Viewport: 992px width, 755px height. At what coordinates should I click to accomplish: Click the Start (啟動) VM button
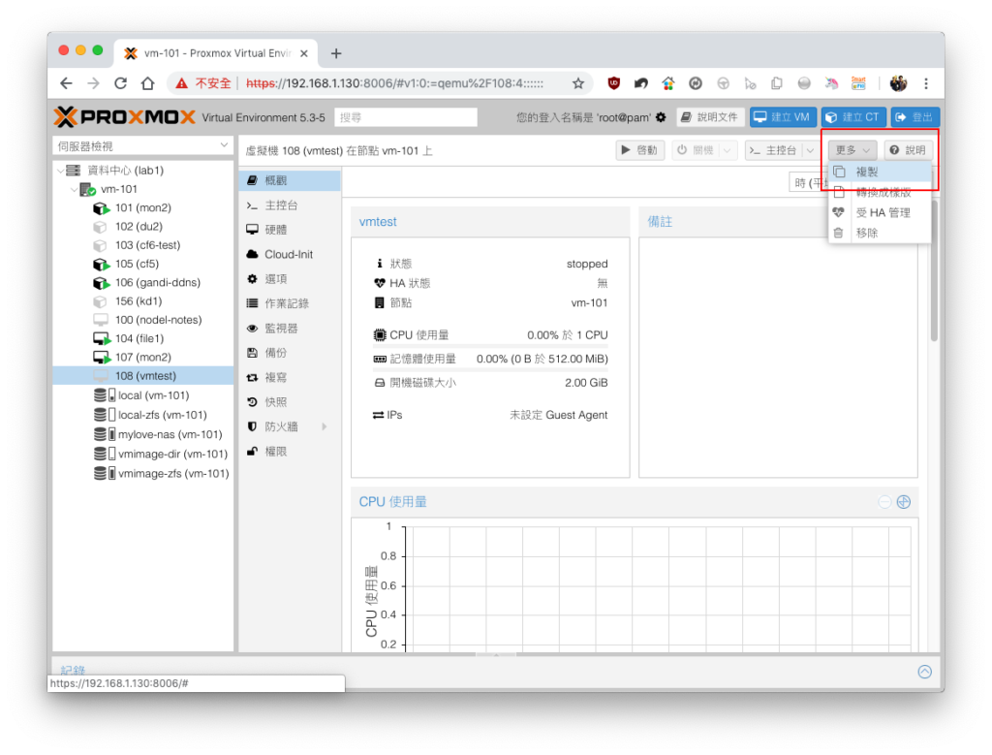point(640,150)
